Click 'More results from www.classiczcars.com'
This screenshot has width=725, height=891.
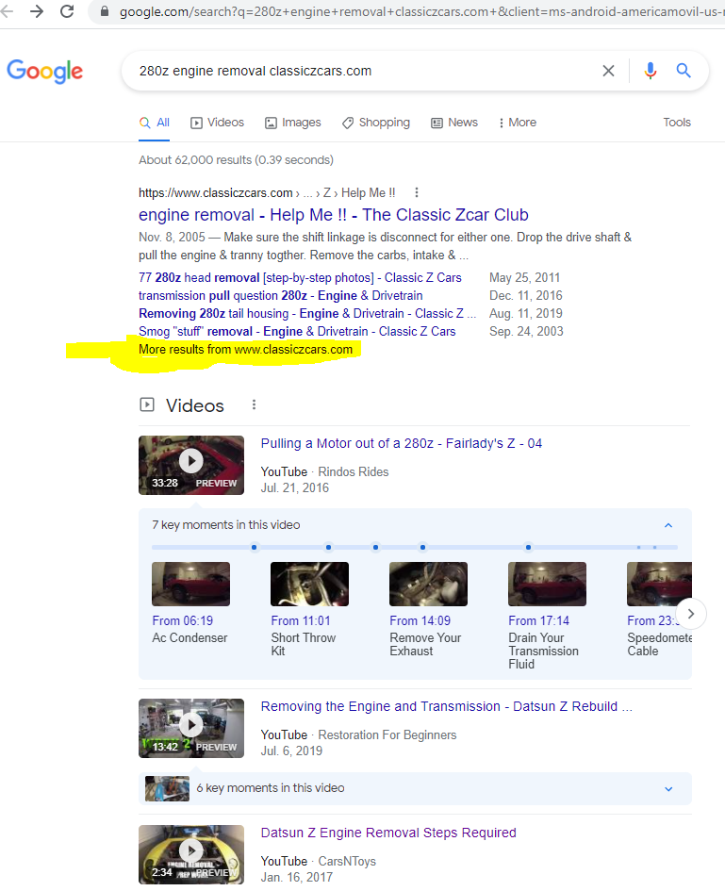(x=245, y=350)
